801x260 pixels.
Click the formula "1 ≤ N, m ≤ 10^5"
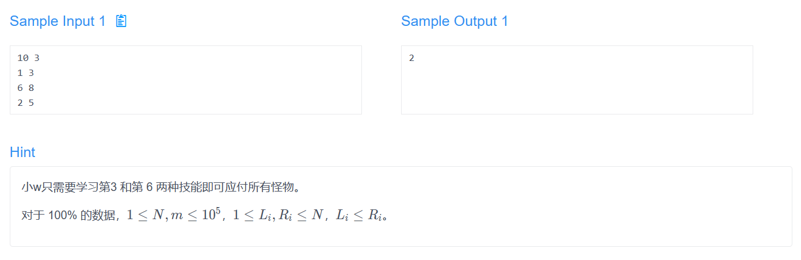174,215
